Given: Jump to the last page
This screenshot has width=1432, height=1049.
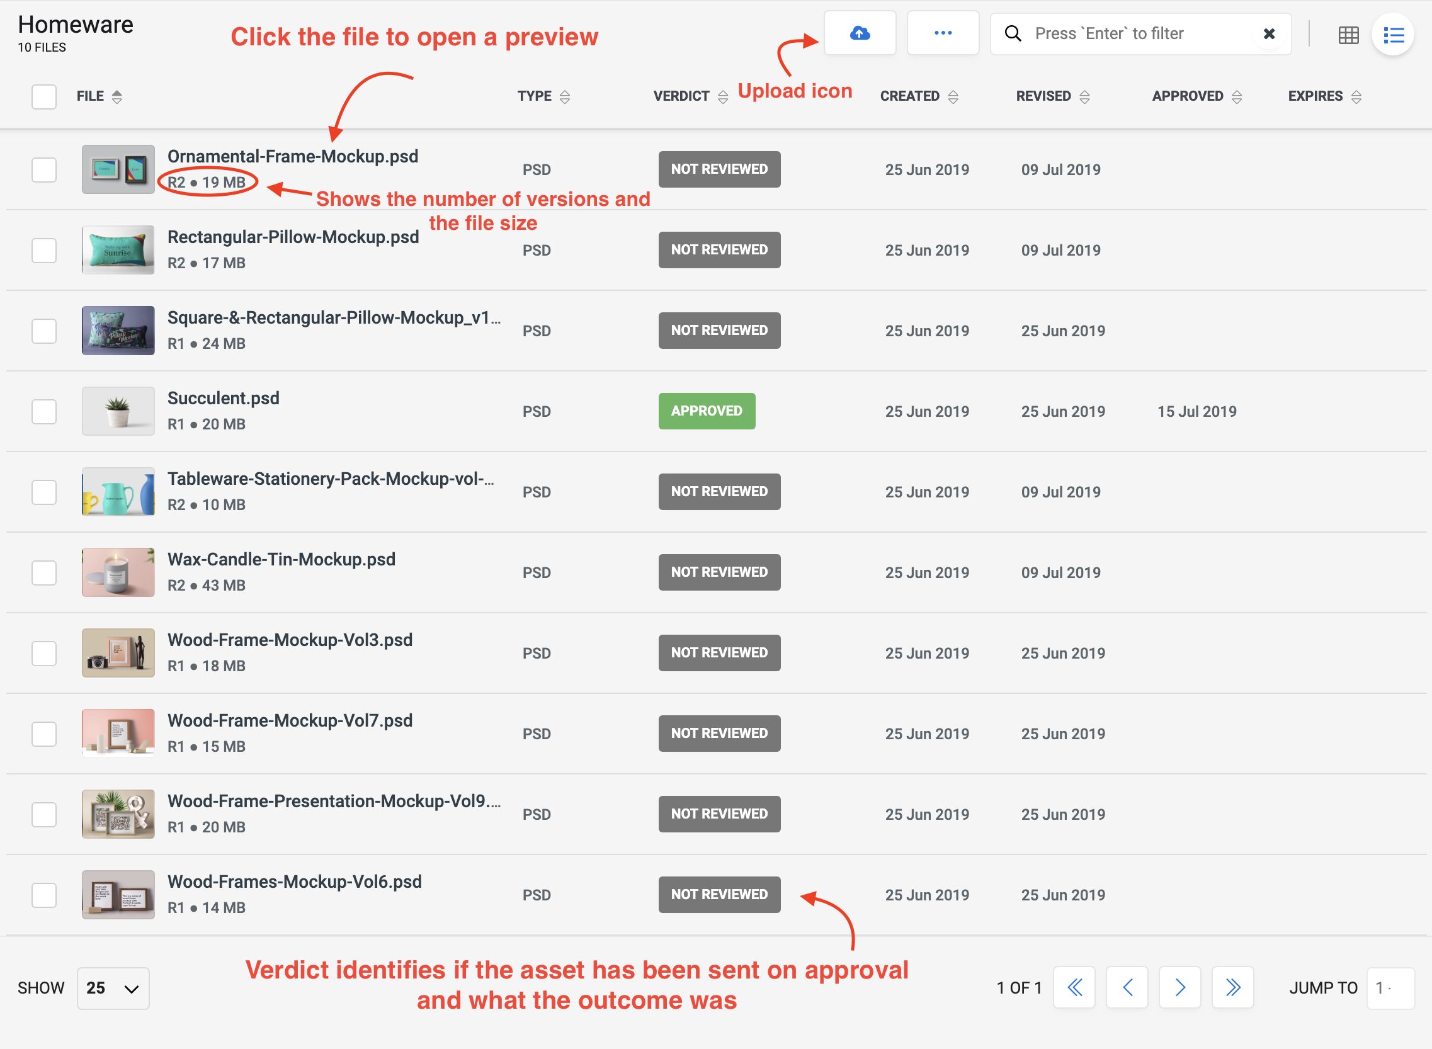Looking at the screenshot, I should (1232, 987).
